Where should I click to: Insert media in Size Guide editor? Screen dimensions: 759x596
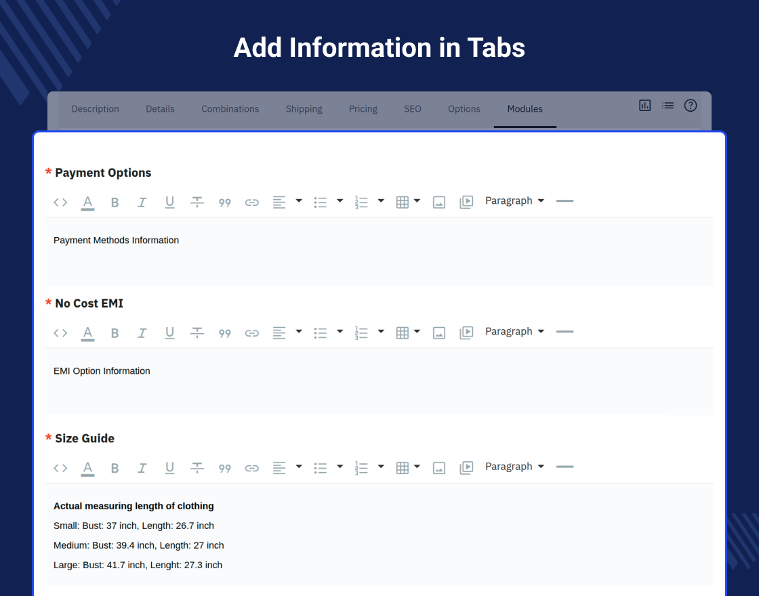466,468
